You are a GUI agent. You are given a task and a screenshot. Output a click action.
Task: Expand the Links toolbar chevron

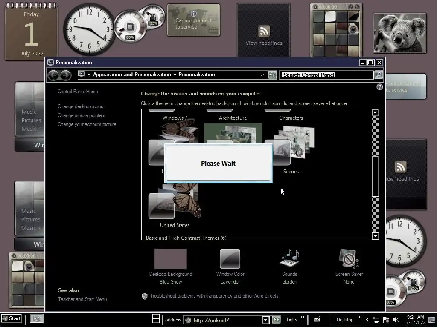pos(303,317)
